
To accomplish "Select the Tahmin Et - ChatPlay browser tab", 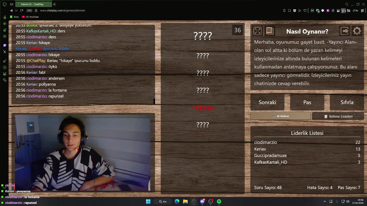I will [34, 4].
